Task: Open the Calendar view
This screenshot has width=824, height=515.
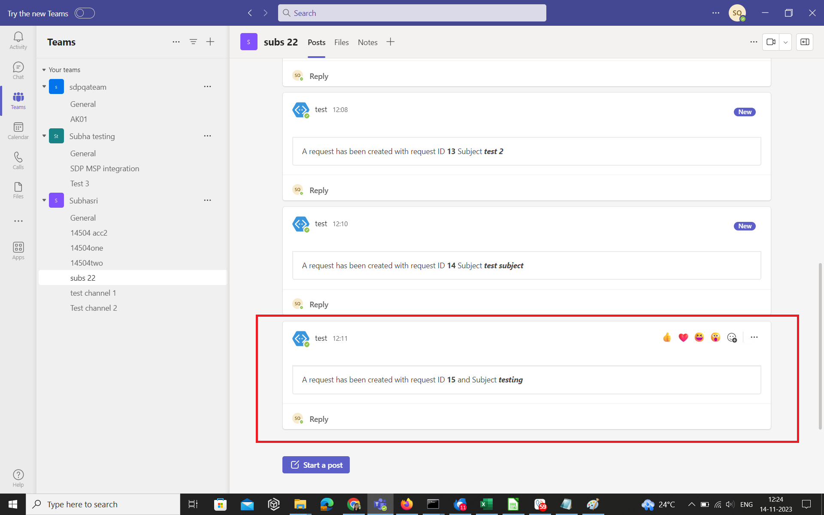Action: (18, 130)
